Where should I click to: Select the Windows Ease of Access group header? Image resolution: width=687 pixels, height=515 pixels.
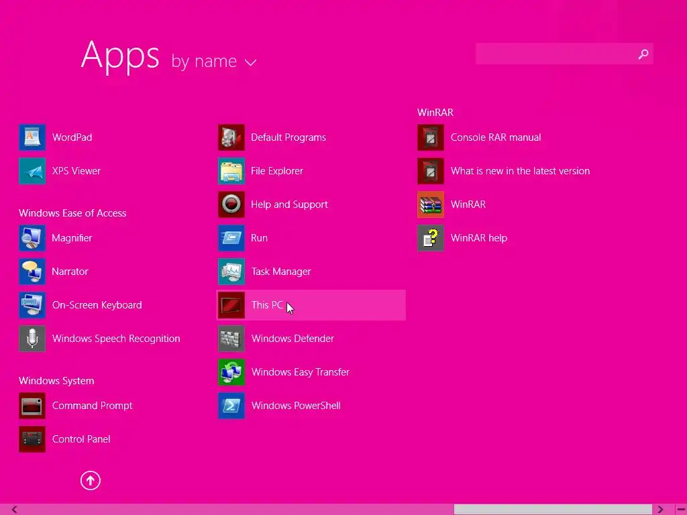pyautogui.click(x=72, y=213)
